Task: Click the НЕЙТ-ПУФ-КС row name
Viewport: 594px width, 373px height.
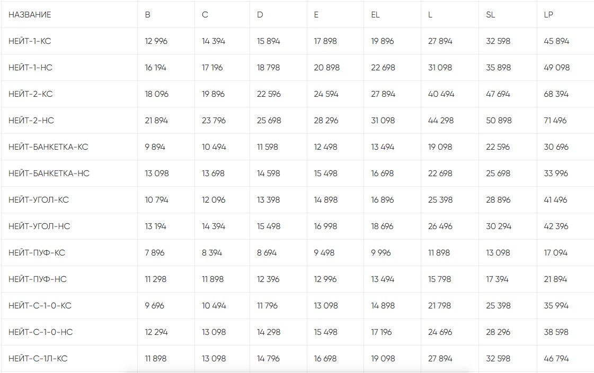Action: point(37,253)
